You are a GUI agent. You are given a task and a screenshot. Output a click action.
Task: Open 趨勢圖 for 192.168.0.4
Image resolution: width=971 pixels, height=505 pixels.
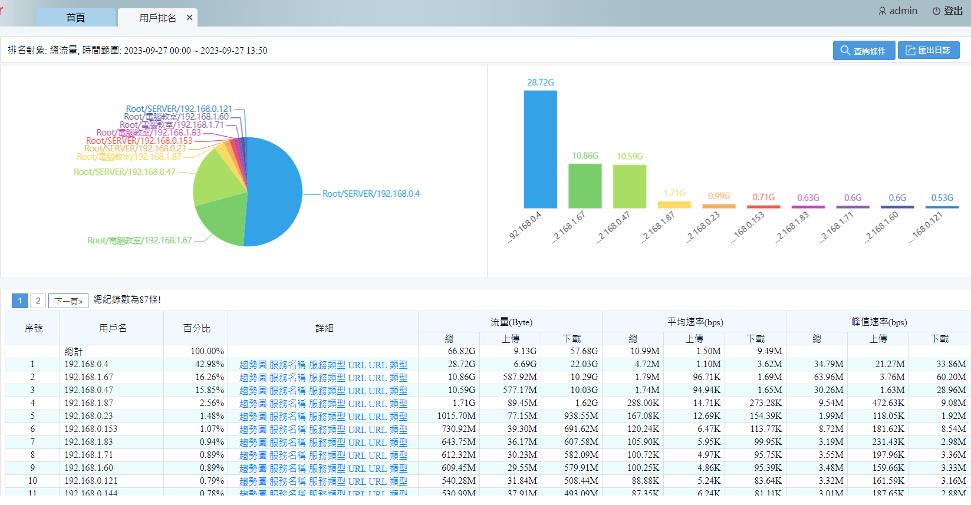click(253, 365)
